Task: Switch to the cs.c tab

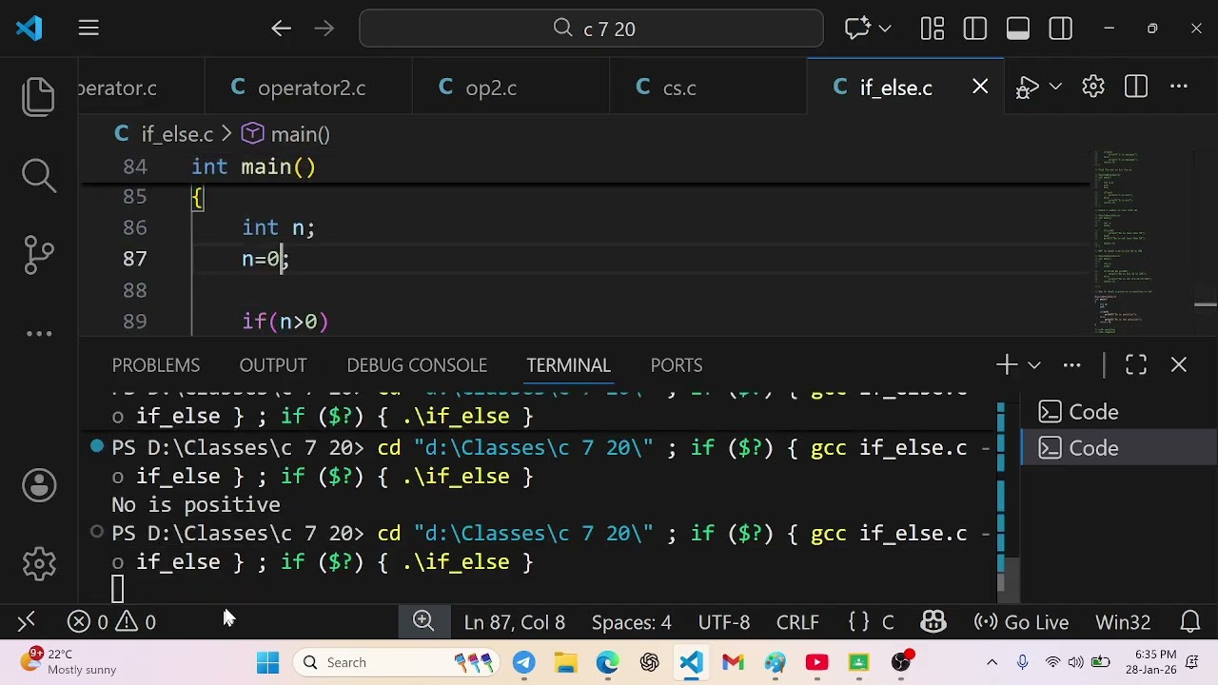Action: coord(708,88)
